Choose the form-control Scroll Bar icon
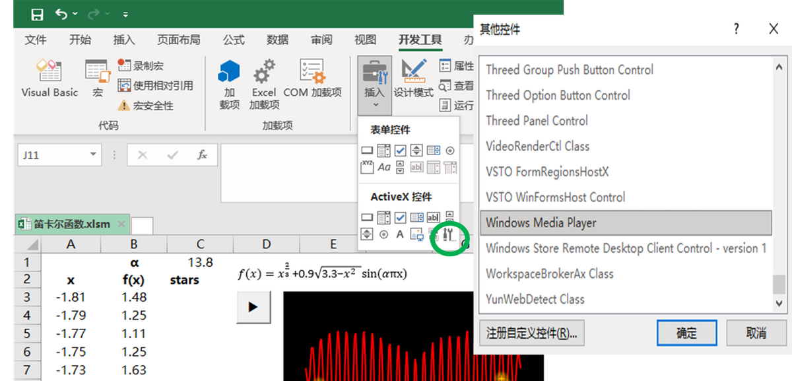 pos(400,167)
